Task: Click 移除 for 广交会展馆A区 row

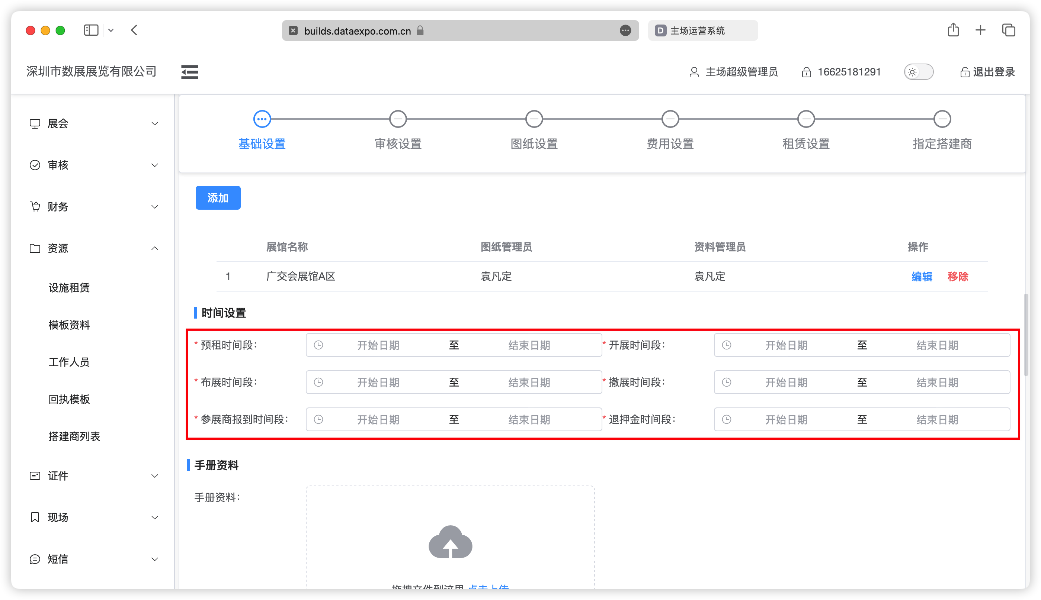Action: (x=957, y=277)
